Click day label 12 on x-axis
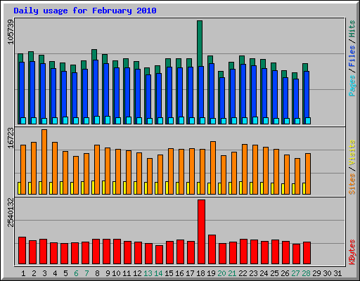 click(137, 273)
